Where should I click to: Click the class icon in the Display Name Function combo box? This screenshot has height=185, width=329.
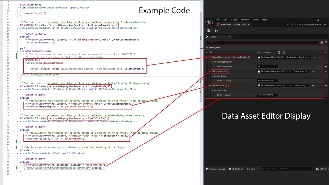pos(259,57)
